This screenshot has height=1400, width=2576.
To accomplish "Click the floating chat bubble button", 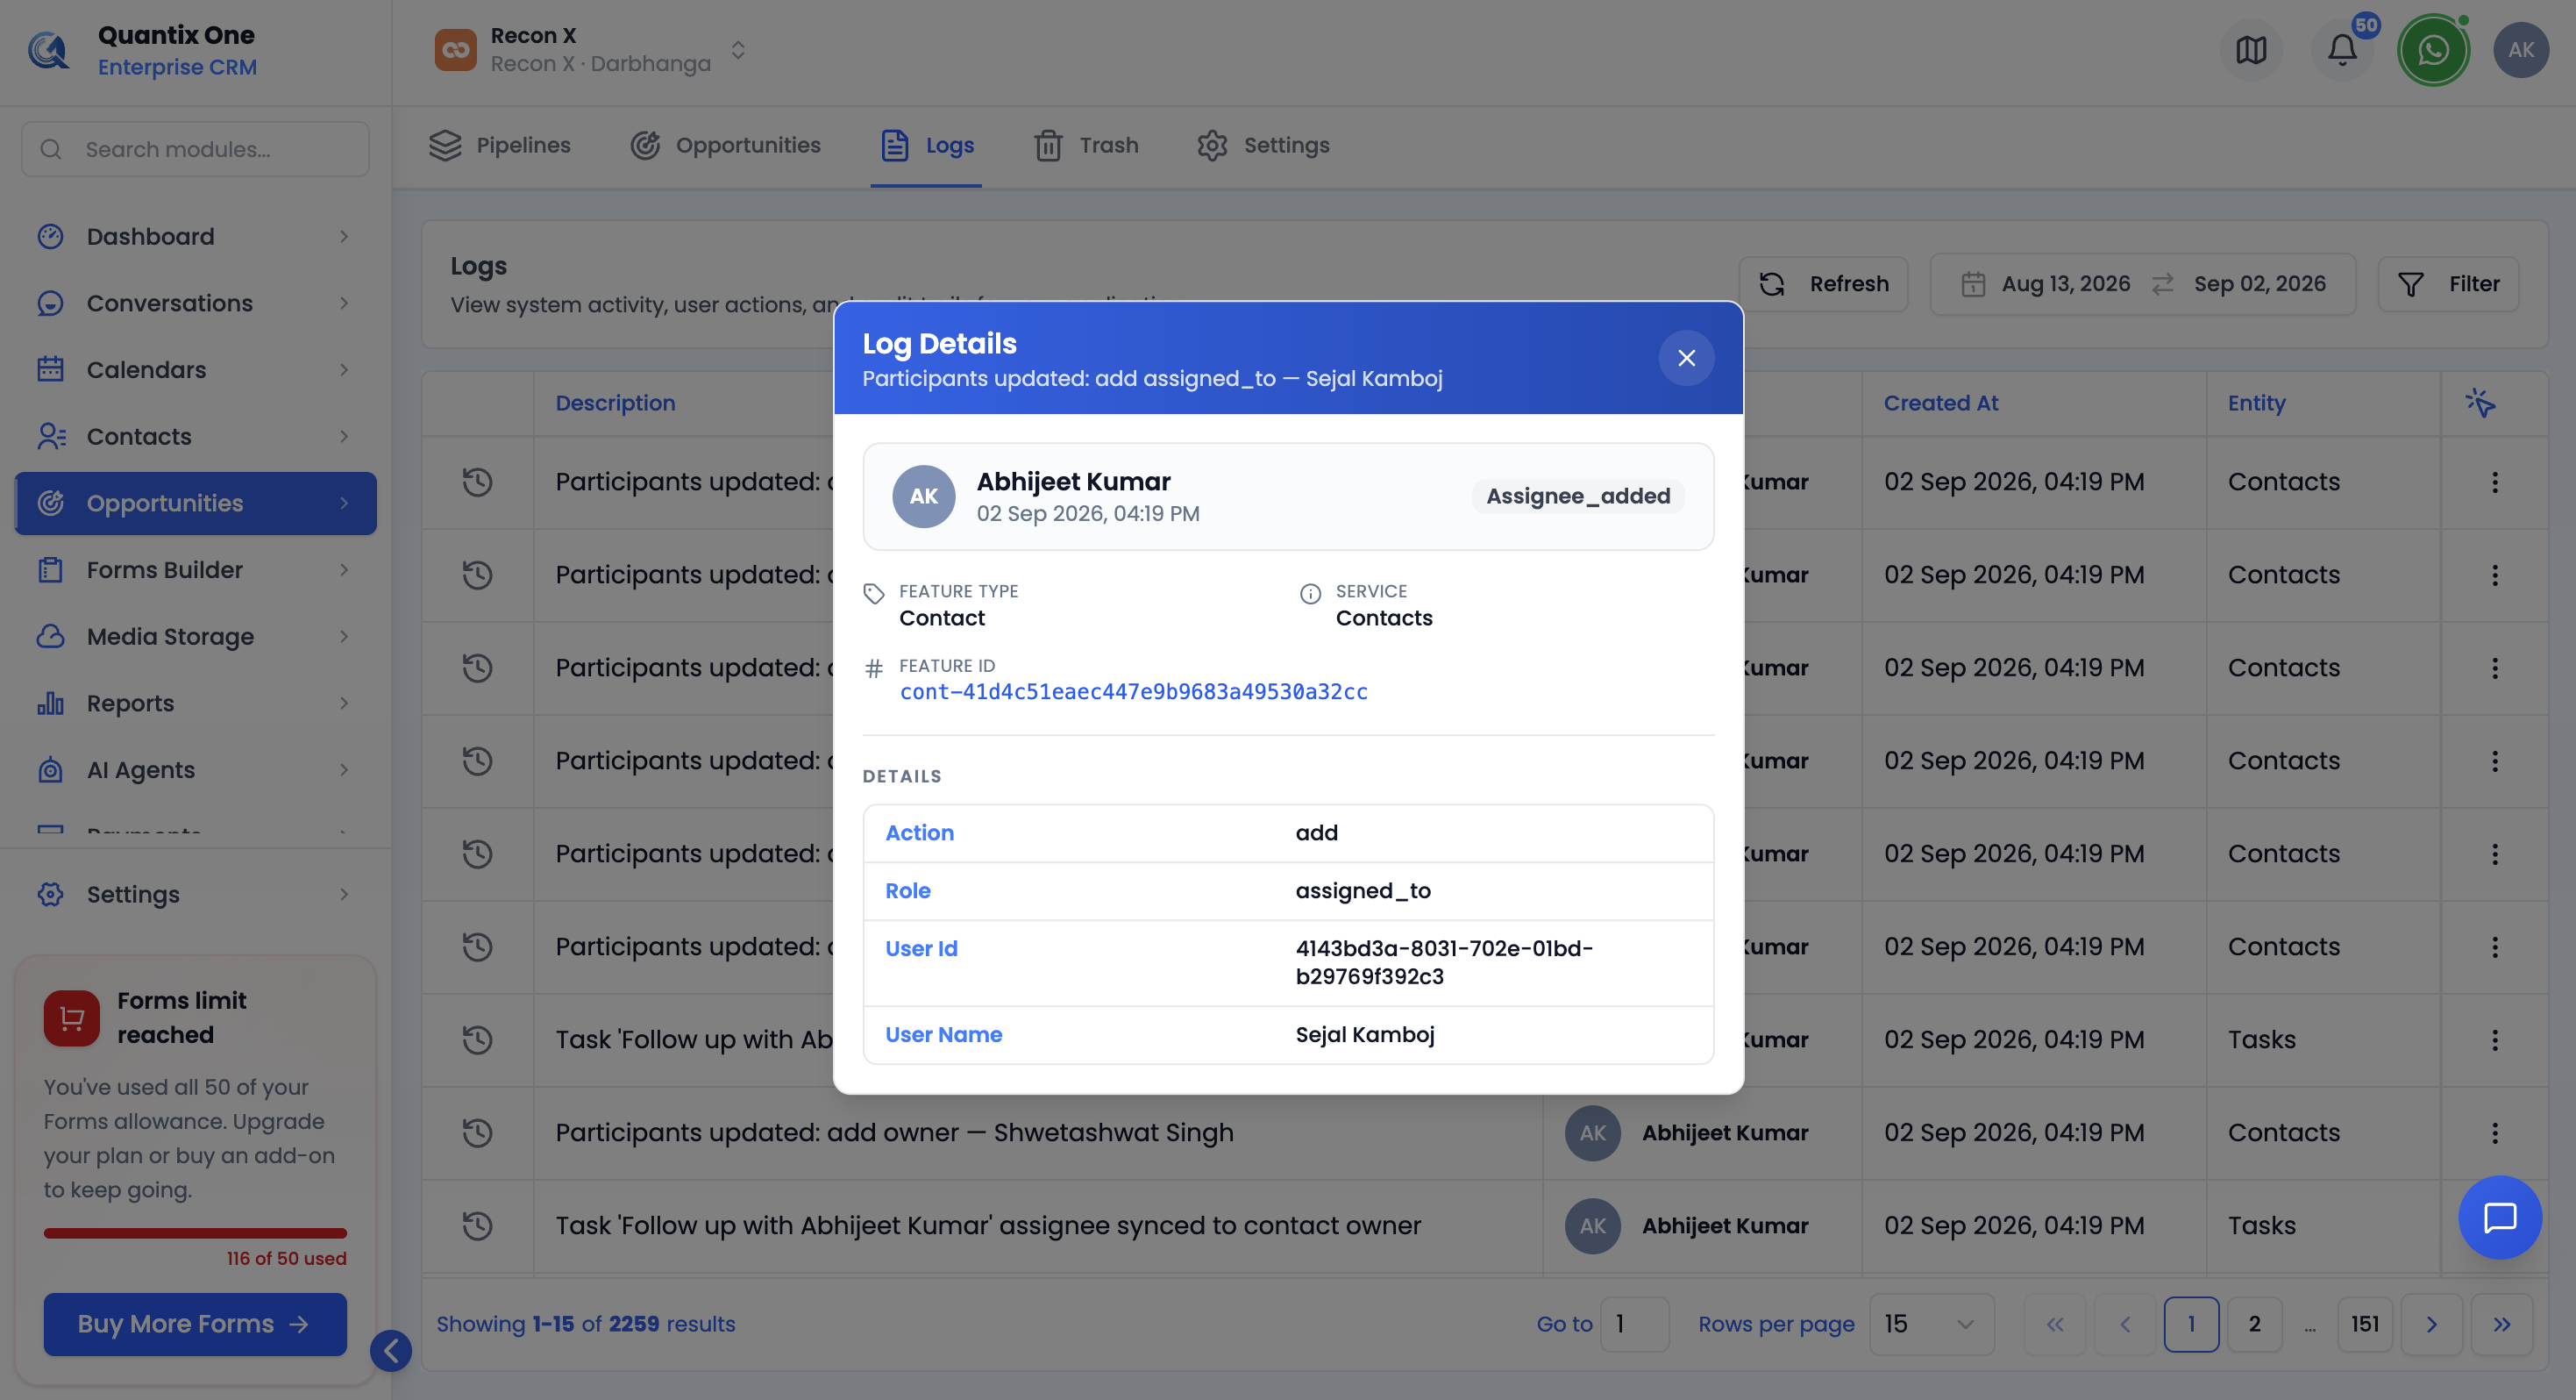I will point(2500,1217).
